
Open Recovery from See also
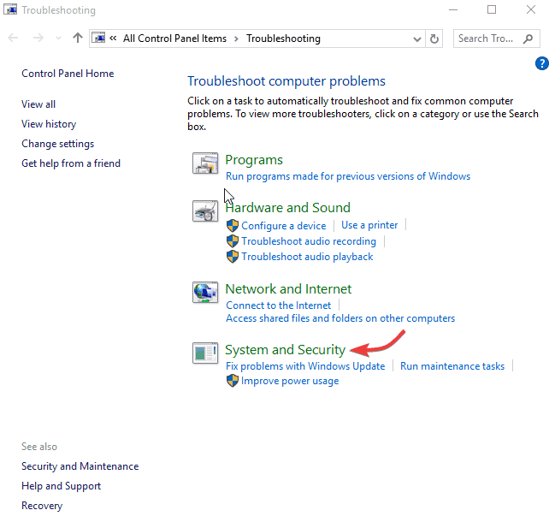coord(42,506)
